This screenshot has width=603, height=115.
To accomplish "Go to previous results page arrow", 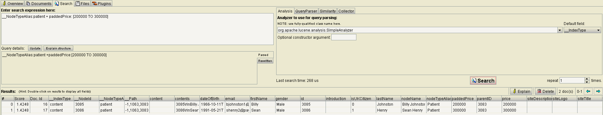I will (588, 91).
